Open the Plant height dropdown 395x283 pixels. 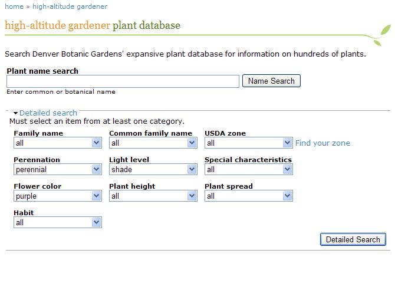tap(153, 196)
